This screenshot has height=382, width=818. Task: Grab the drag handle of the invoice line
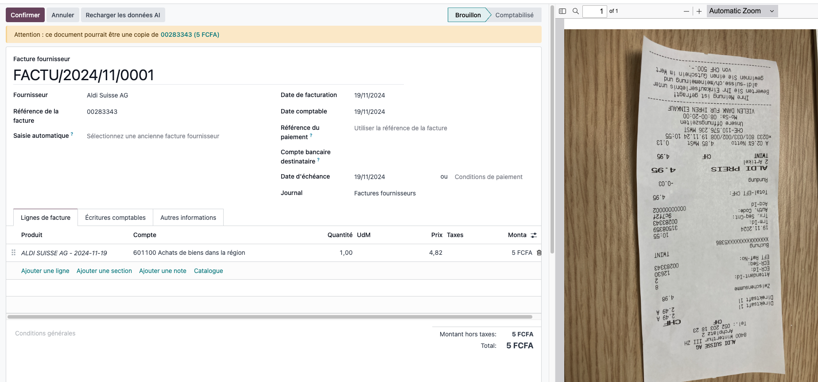13,253
